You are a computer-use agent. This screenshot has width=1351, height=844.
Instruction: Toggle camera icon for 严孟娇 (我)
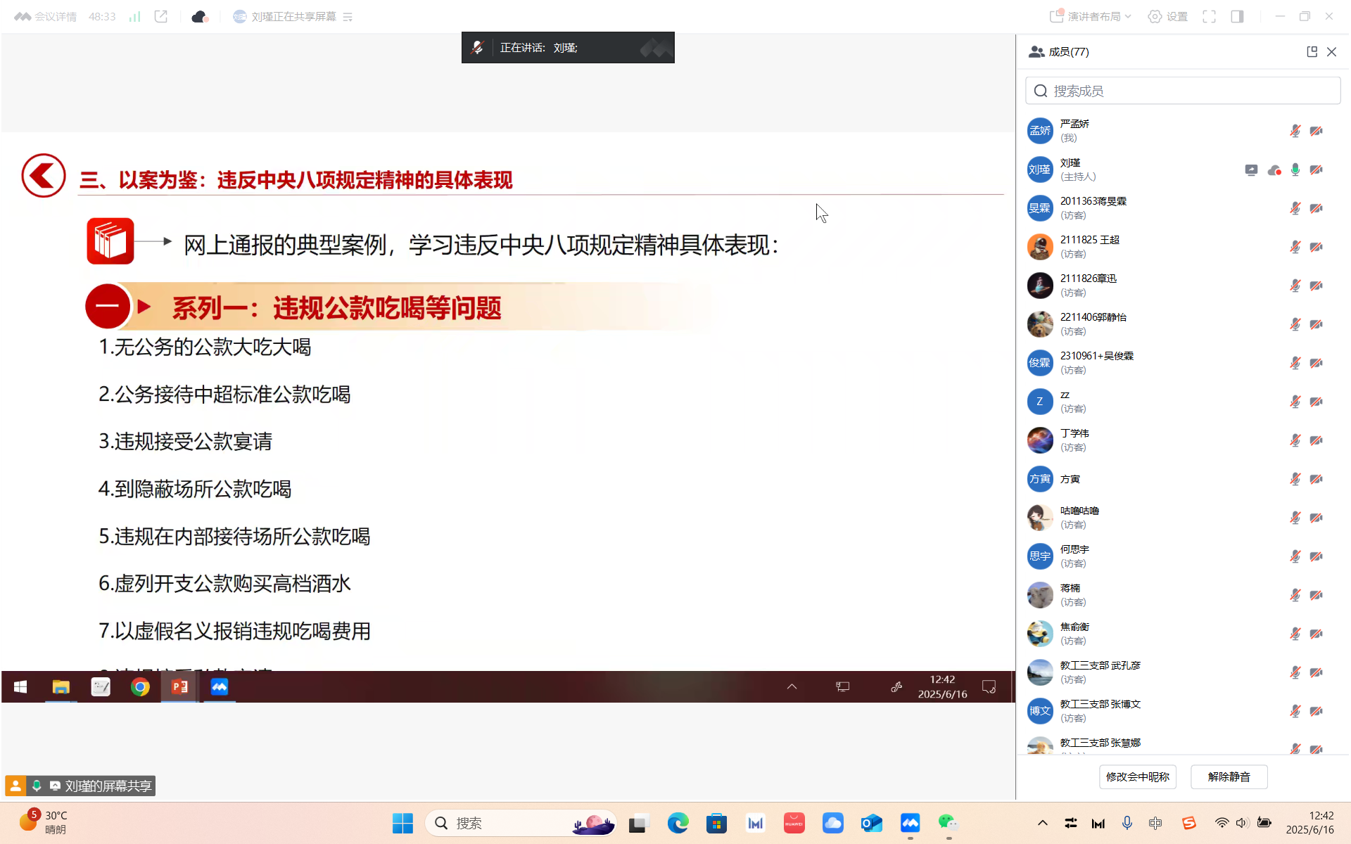point(1316,131)
